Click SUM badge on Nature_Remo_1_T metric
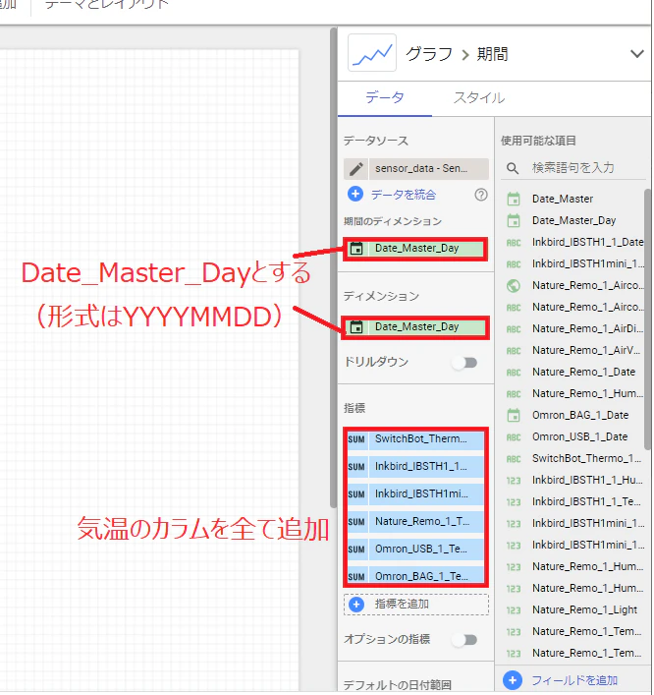 point(356,523)
